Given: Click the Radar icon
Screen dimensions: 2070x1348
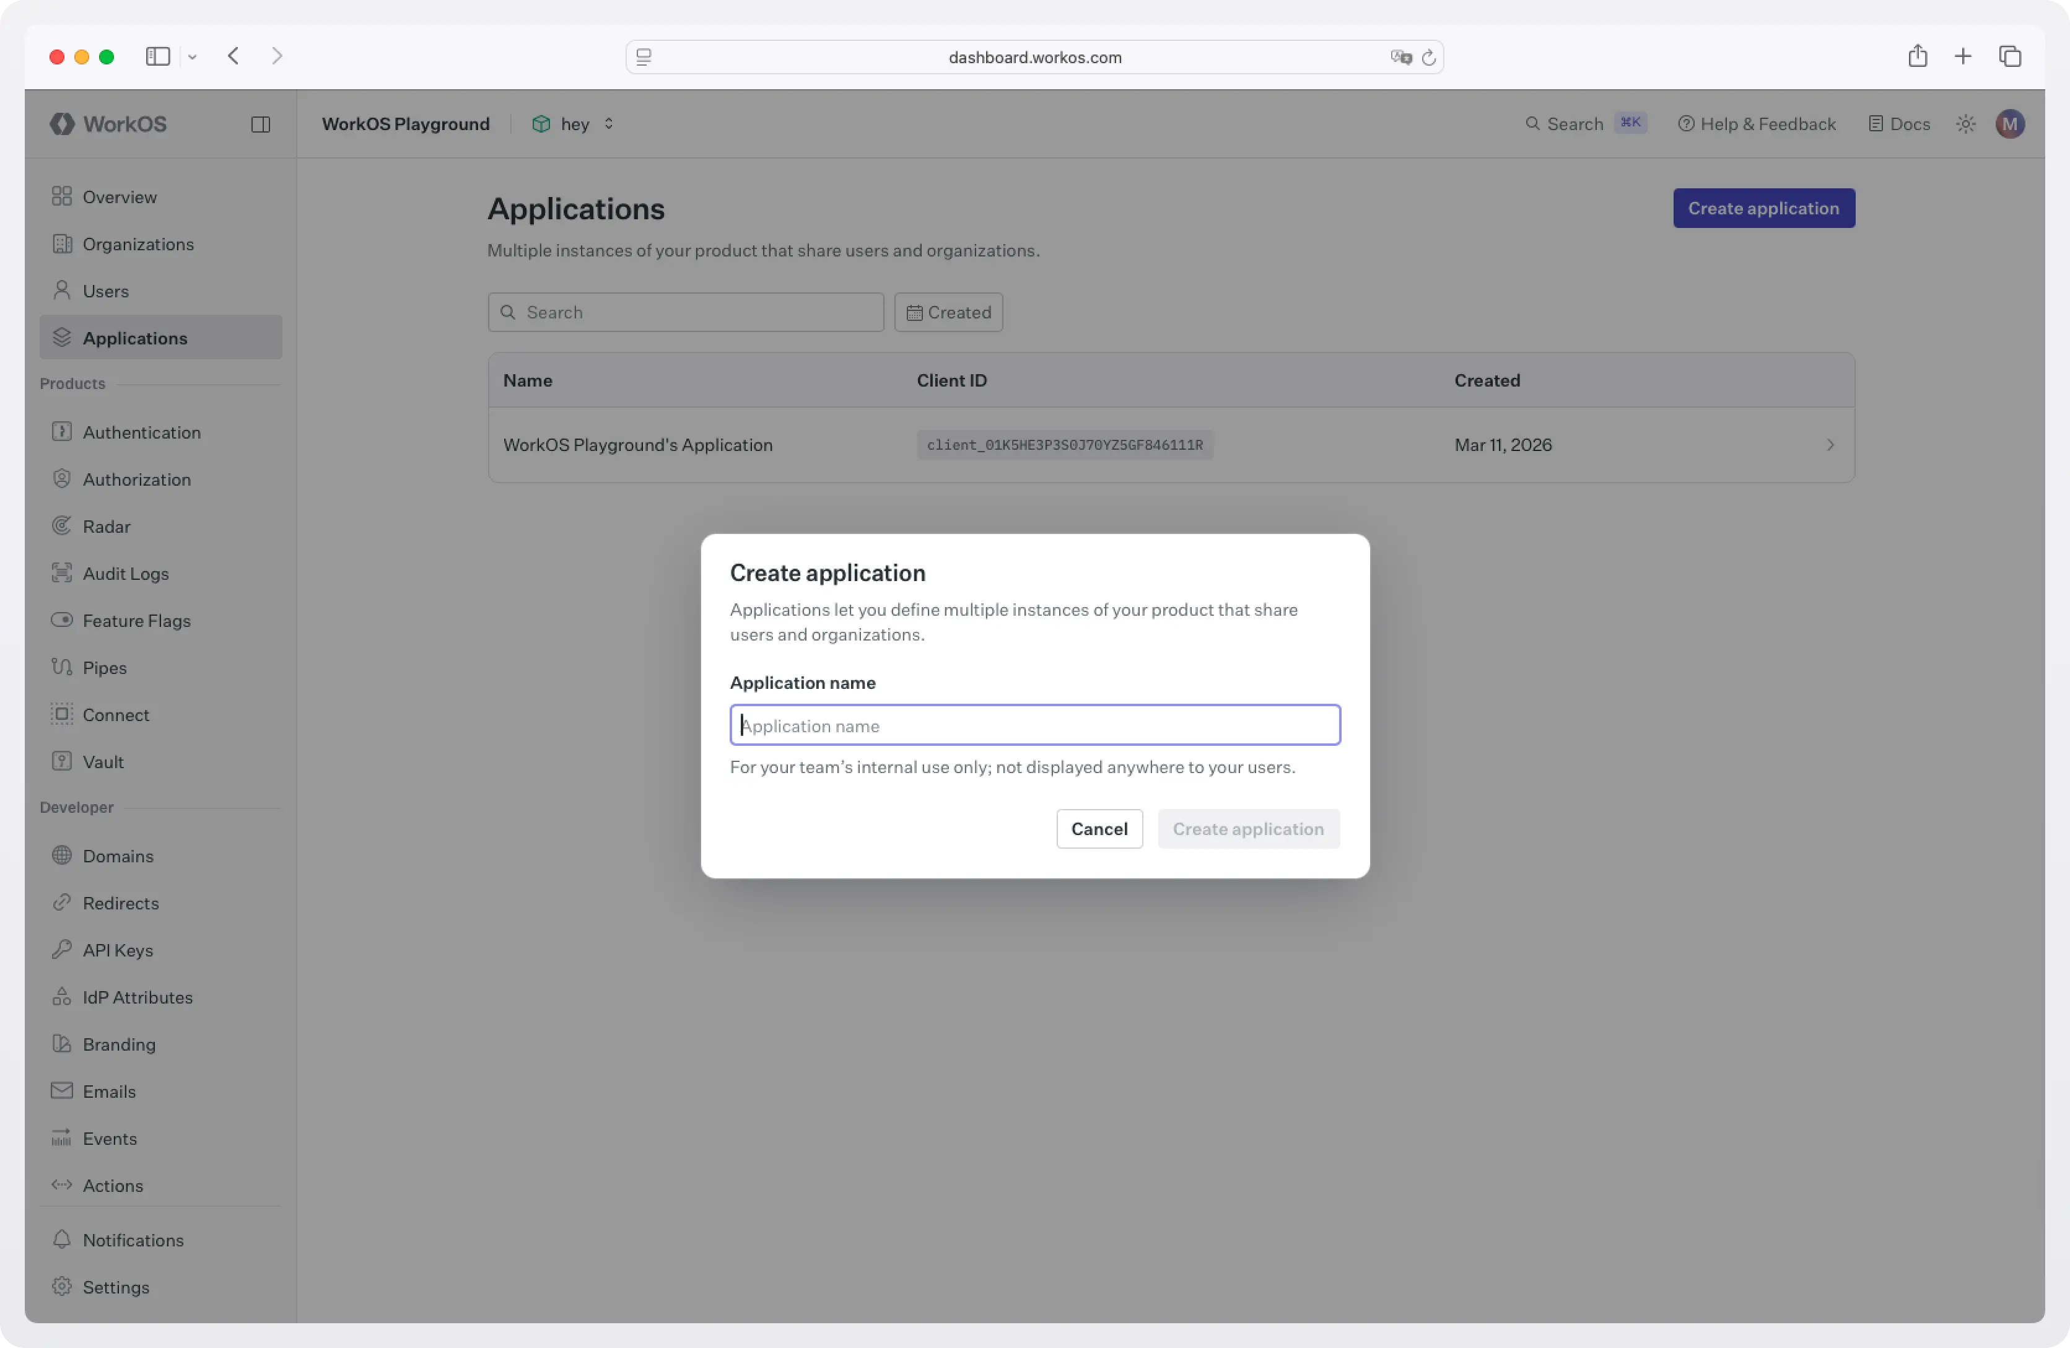Looking at the screenshot, I should coord(62,525).
